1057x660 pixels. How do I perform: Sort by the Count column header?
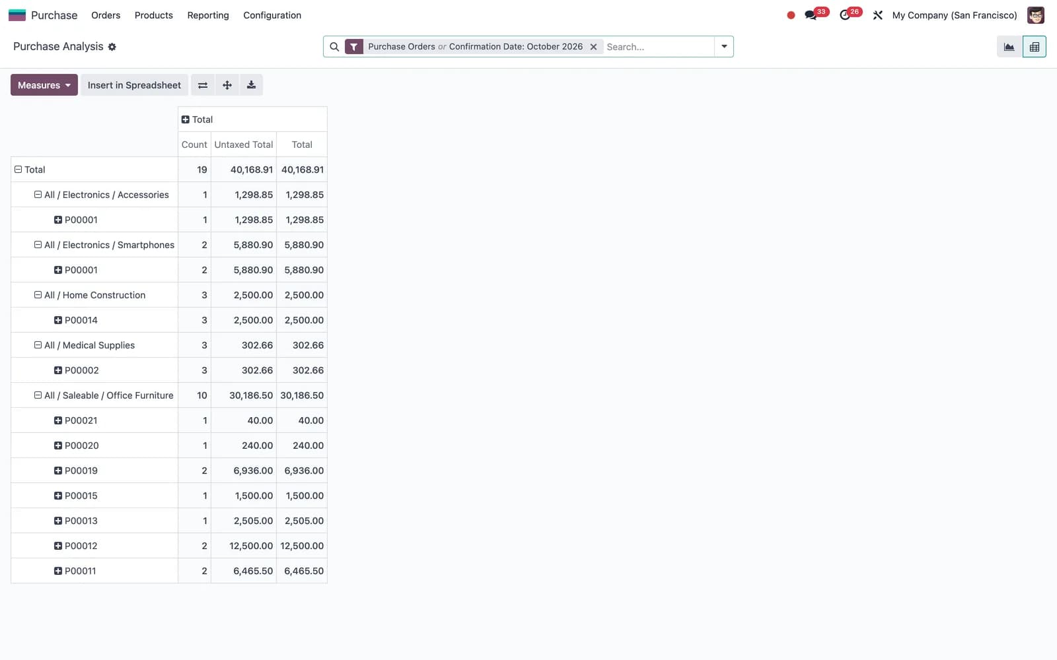click(x=194, y=145)
